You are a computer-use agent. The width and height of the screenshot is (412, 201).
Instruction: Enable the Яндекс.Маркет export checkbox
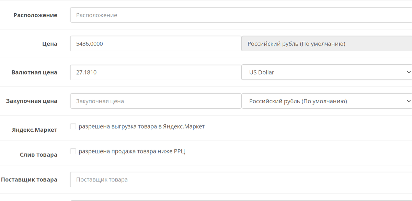pyautogui.click(x=73, y=126)
